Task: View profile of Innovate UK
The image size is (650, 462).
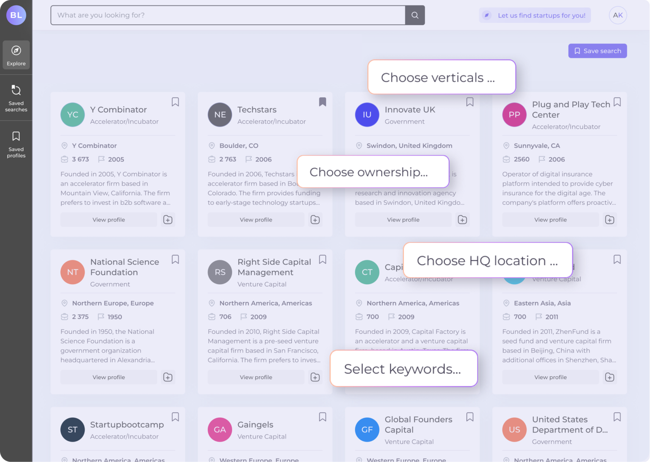Action: (403, 220)
